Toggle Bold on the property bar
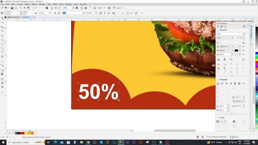Viewport: 258px width, 145px height. click(101, 13)
